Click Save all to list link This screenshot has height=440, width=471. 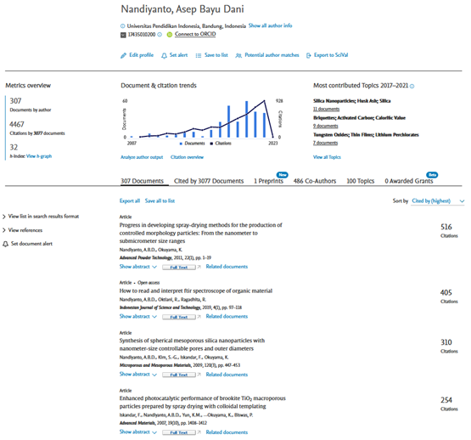(x=160, y=201)
